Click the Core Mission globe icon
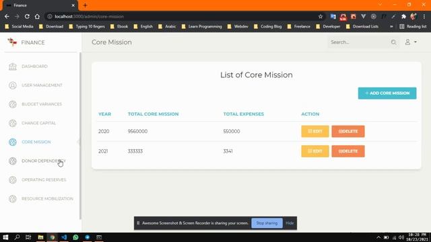Screen dimensions: 431x242 [13, 142]
